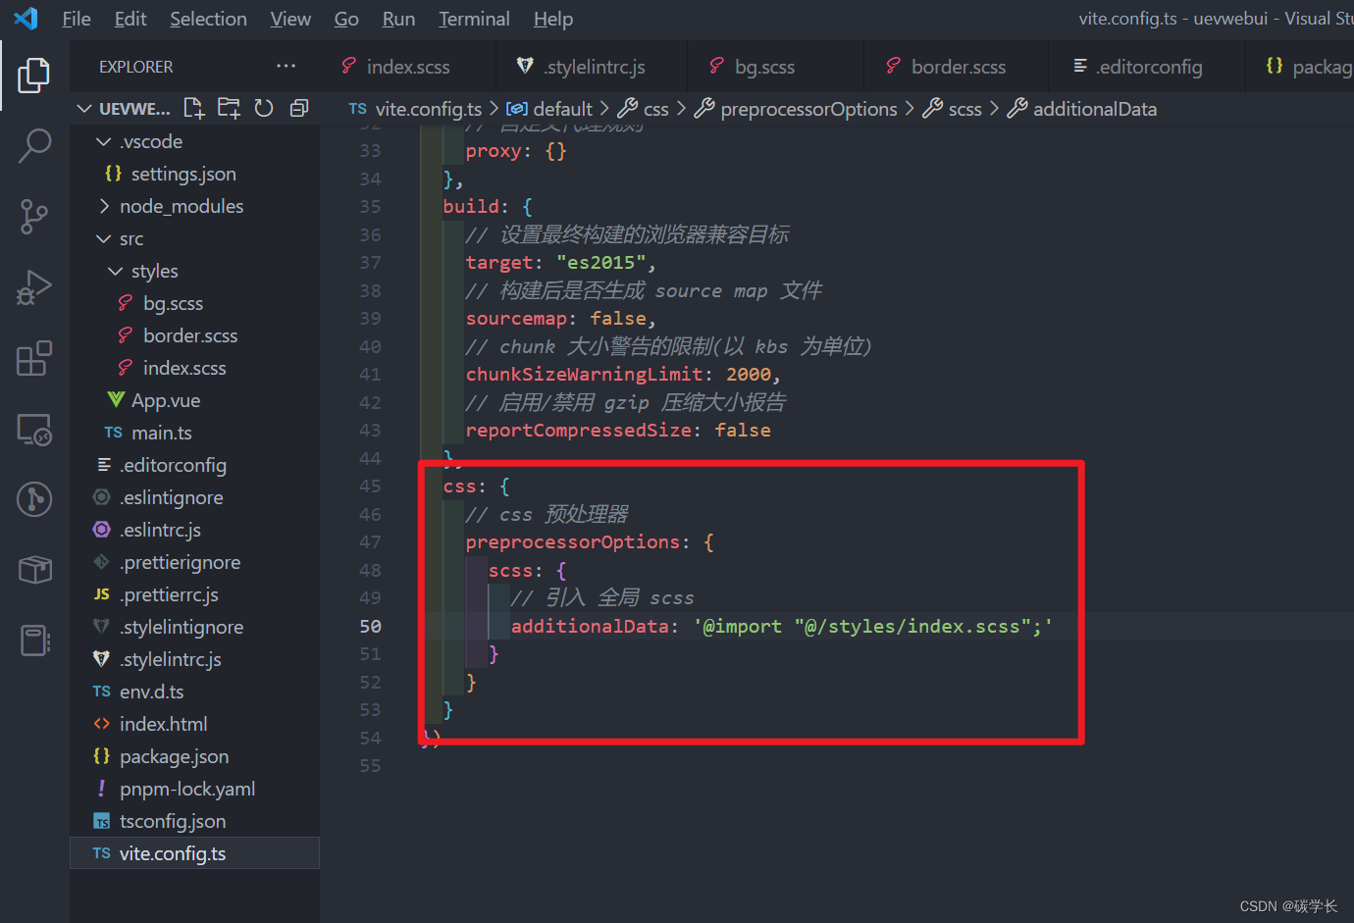The image size is (1354, 923).
Task: Place cursor on the additionalData code line
Action: [781, 626]
